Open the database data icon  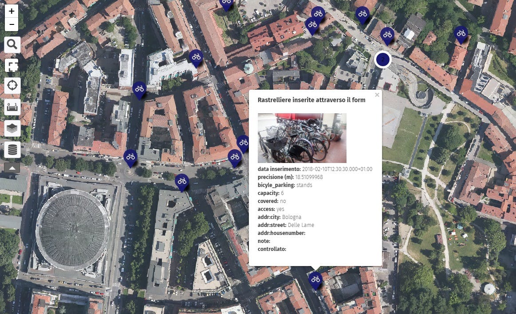pyautogui.click(x=12, y=150)
